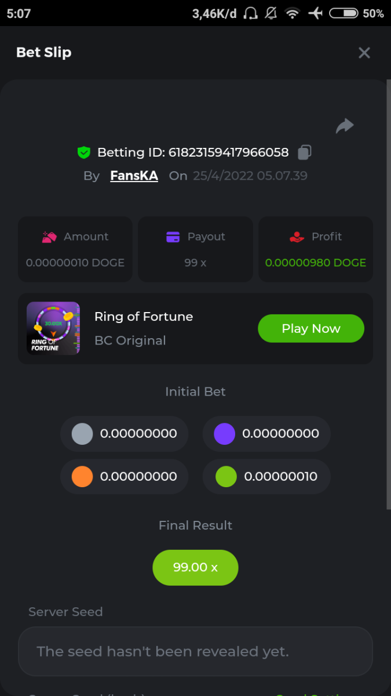Image resolution: width=391 pixels, height=696 pixels.
Task: Select the orange color bet swatch
Action: 82,477
